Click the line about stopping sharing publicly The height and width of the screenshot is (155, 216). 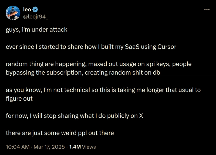[x=75, y=116]
